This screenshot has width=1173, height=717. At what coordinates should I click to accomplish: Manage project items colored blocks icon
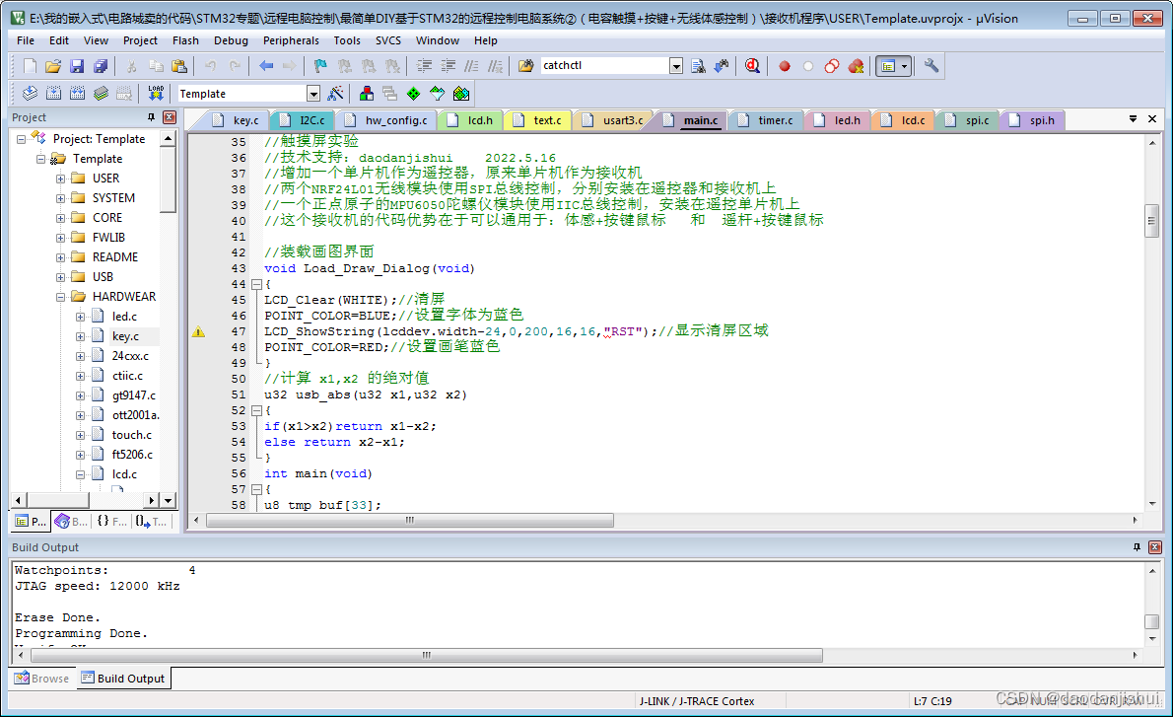tap(367, 94)
